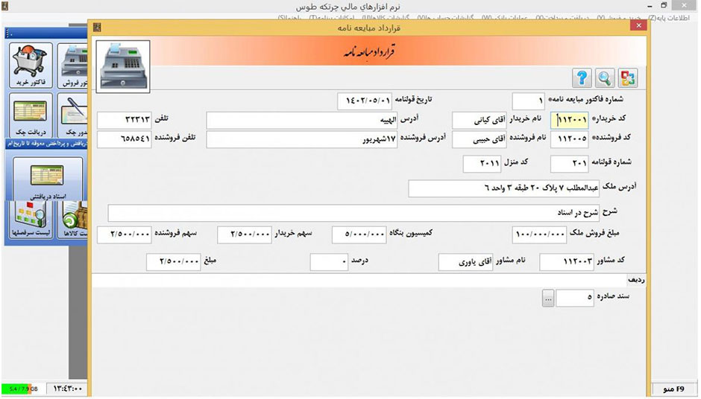Click the مبلغ field next to درصد

pos(174,262)
